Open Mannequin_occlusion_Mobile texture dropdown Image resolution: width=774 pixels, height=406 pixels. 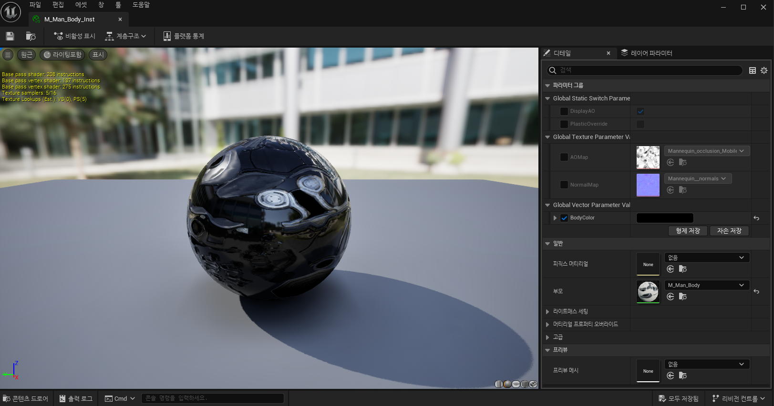click(x=707, y=151)
